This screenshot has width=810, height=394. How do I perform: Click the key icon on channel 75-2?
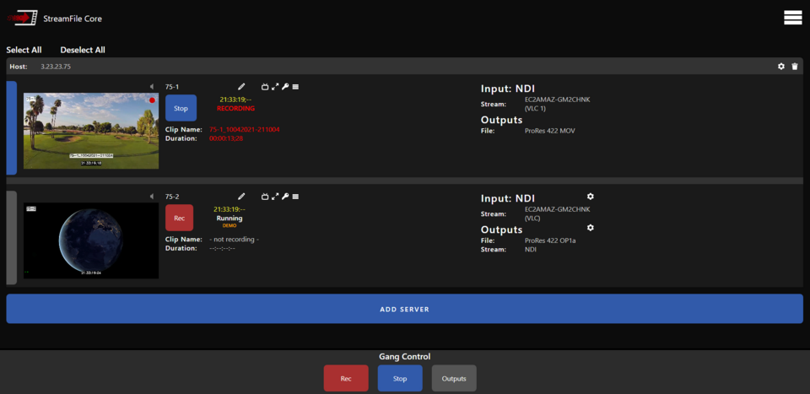click(x=285, y=196)
